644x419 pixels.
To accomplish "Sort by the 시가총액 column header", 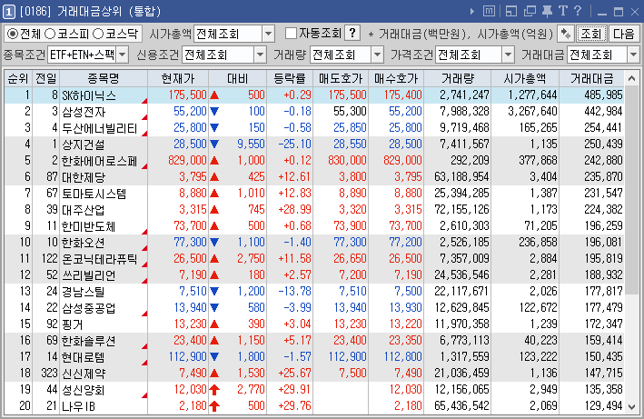I will (525, 78).
